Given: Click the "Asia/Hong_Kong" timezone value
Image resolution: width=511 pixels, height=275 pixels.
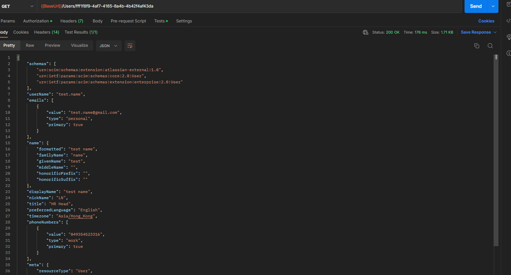Looking at the screenshot, I should point(76,216).
